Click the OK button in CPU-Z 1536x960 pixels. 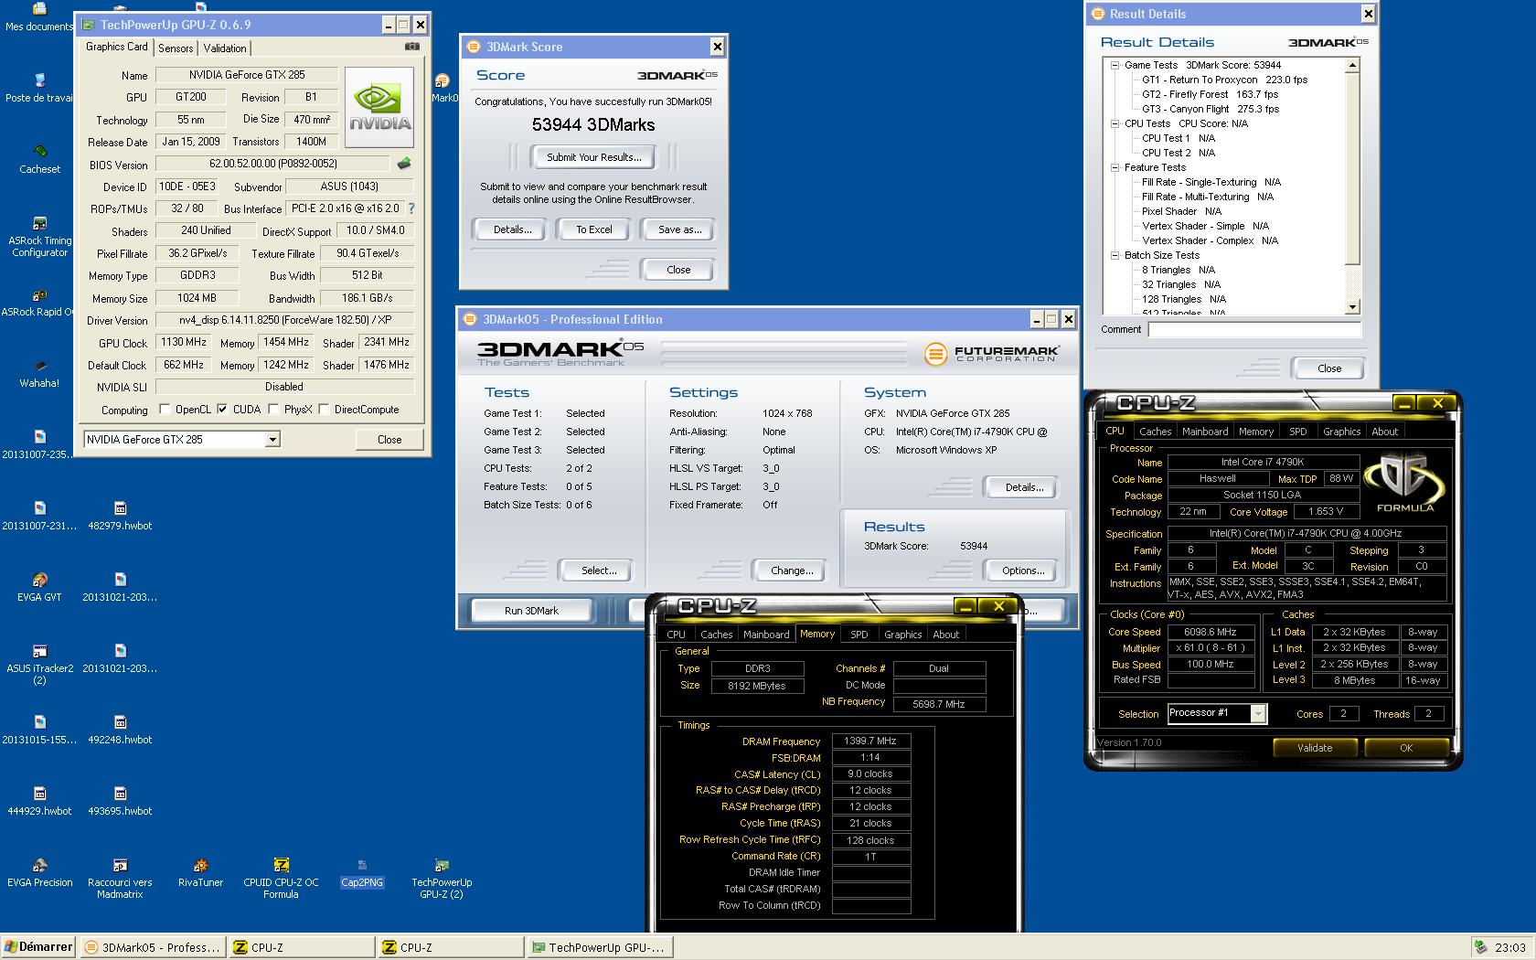(x=1406, y=748)
